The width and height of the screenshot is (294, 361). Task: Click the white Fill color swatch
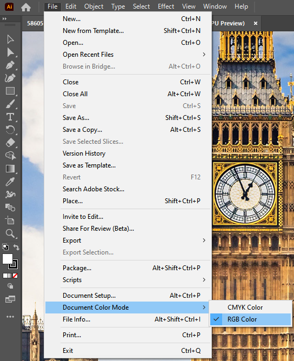tap(8, 259)
